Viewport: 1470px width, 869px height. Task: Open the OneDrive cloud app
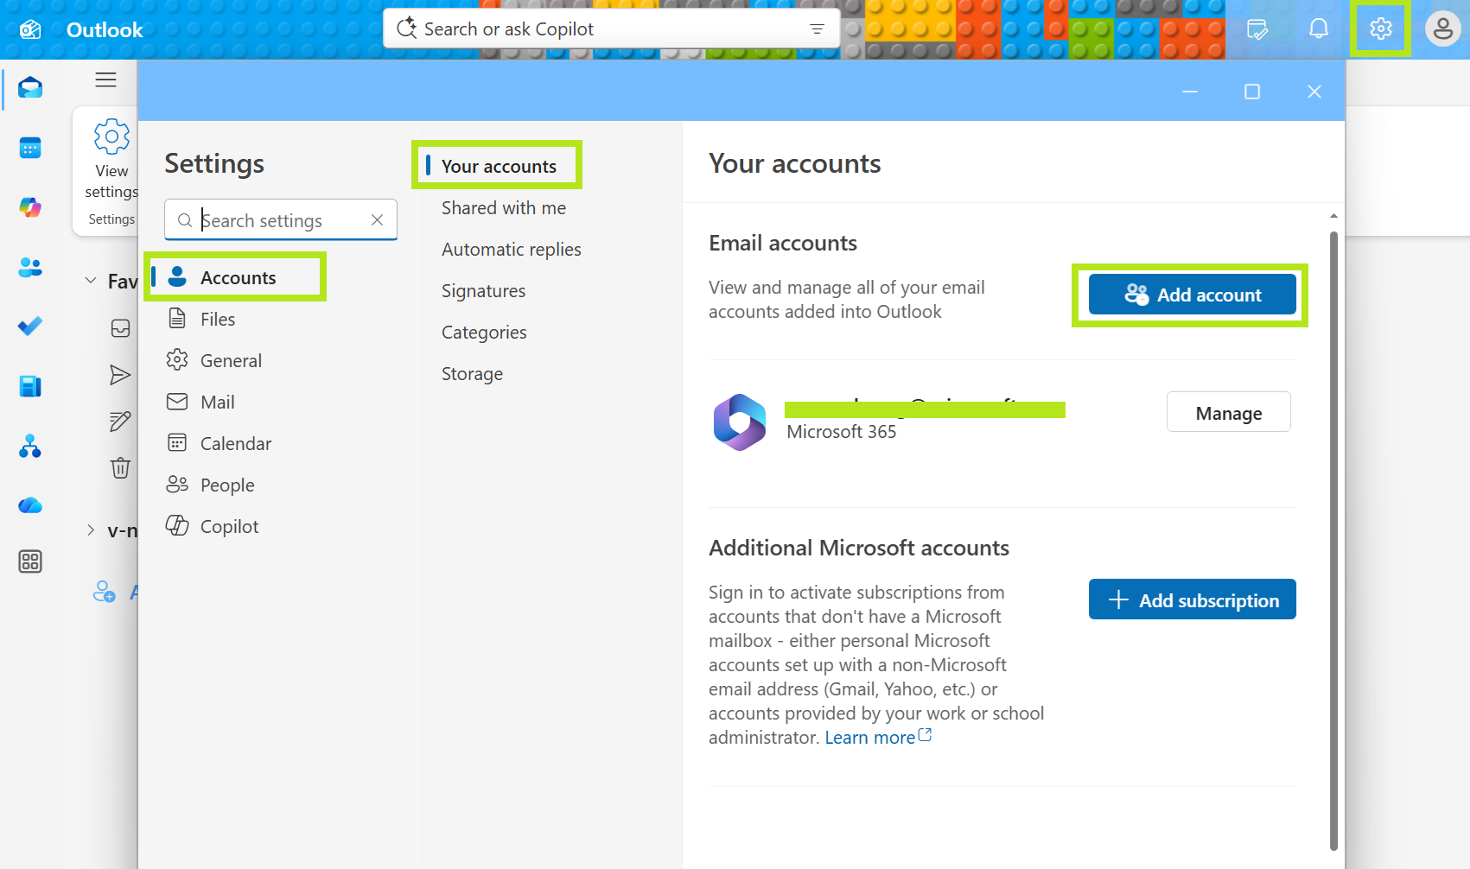click(30, 505)
